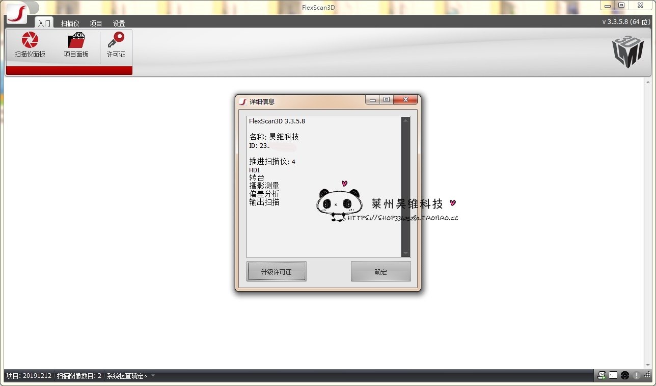Select the 入门 tab
This screenshot has height=386, width=656.
coord(44,23)
